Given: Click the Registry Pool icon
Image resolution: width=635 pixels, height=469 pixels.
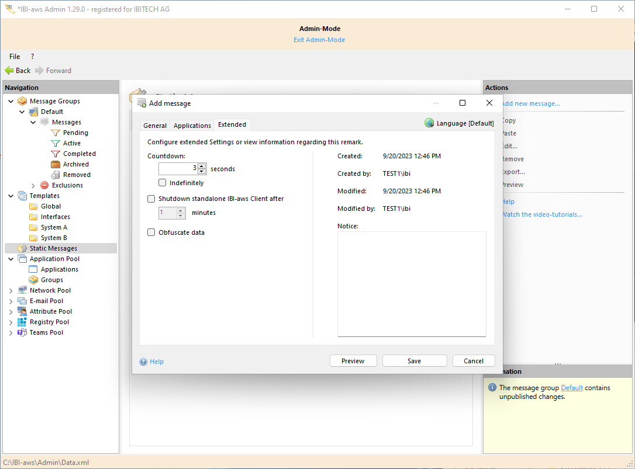Looking at the screenshot, I should (22, 322).
